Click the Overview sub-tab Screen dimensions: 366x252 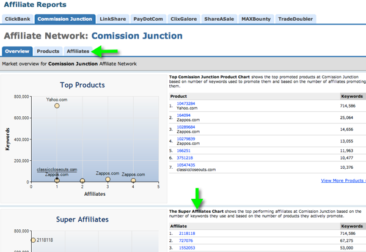pos(17,51)
